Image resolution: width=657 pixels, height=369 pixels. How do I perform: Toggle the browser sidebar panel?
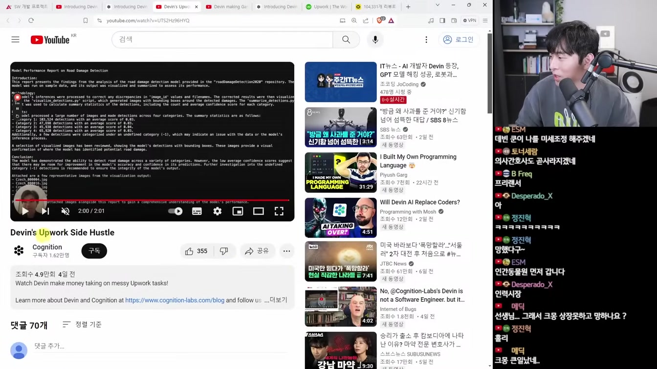(442, 20)
